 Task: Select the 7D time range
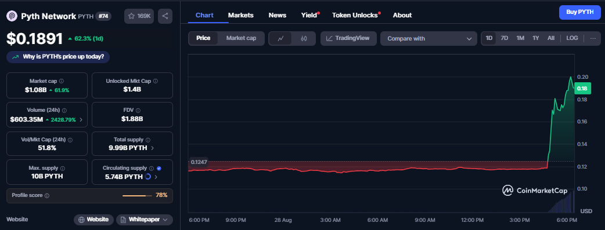pyautogui.click(x=505, y=38)
